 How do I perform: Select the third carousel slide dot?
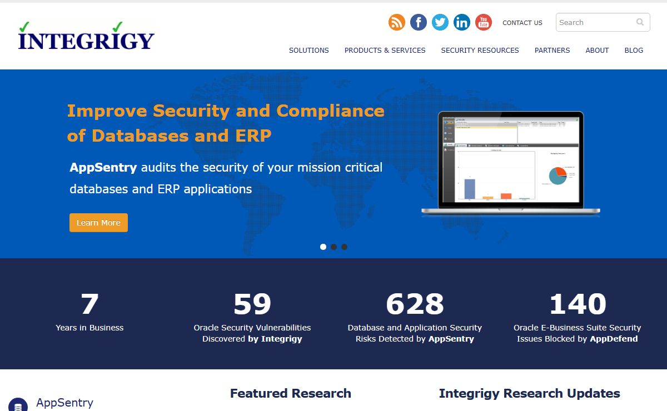[x=344, y=247]
